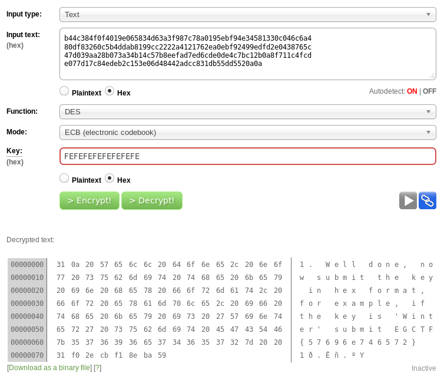Expand the Mode dropdown showing ECB

[x=247, y=133]
